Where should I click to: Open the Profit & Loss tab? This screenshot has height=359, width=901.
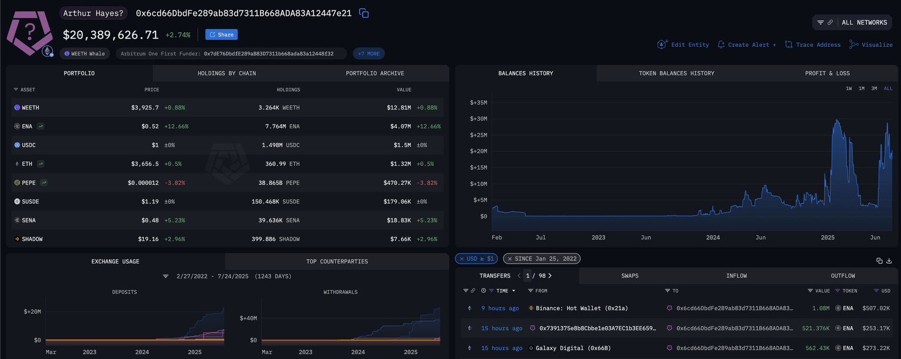[827, 73]
